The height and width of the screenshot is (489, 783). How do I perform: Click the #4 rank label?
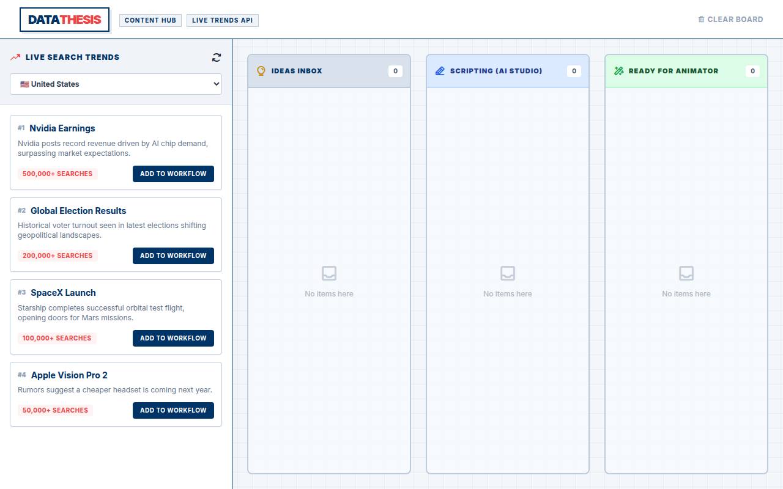click(x=22, y=375)
